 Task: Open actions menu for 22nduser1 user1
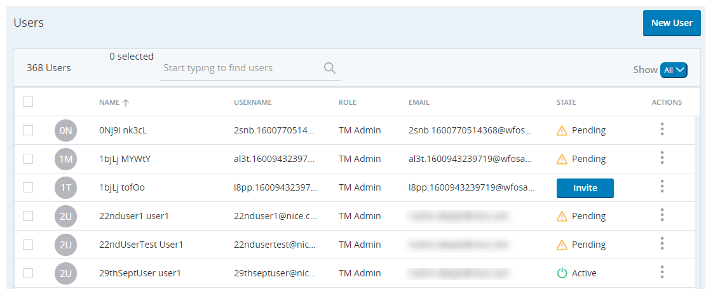click(x=662, y=215)
